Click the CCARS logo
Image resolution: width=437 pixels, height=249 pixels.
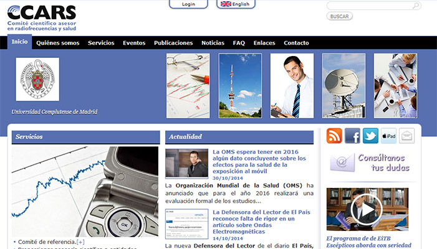pyautogui.click(x=42, y=18)
